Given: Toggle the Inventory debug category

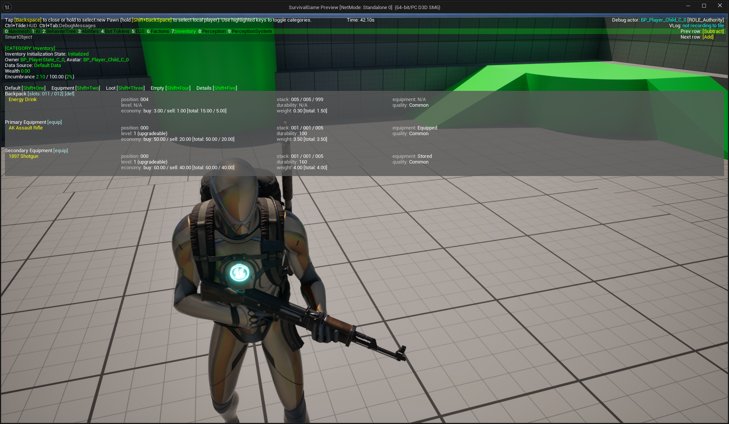Looking at the screenshot, I should pos(184,31).
